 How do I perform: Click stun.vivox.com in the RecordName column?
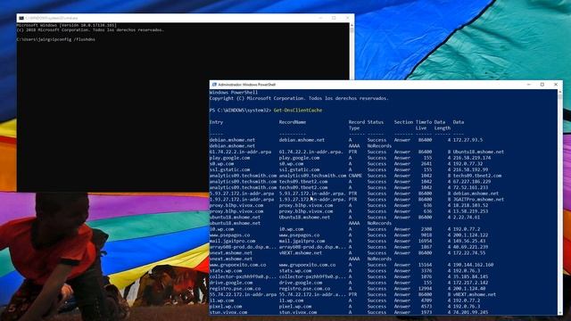(298, 312)
